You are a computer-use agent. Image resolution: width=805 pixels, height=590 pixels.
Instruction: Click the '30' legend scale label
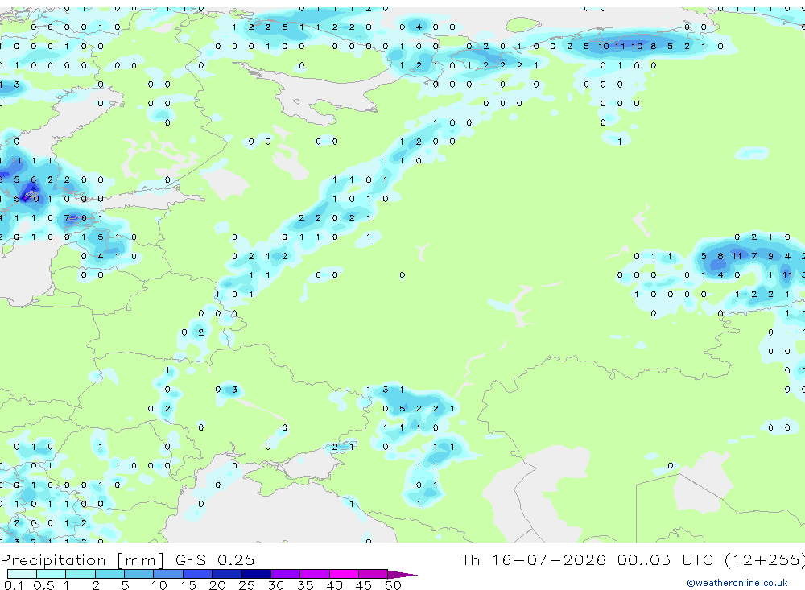tap(275, 585)
